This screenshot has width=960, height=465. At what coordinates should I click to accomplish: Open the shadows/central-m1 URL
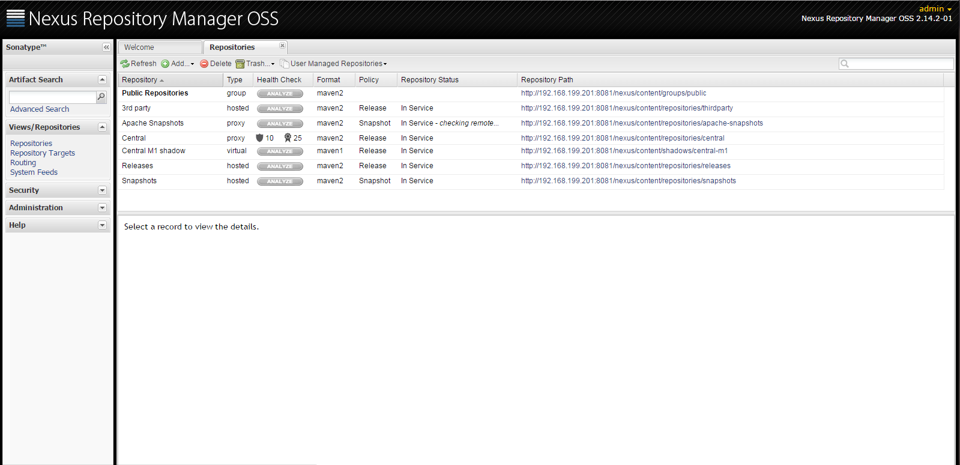pos(624,151)
